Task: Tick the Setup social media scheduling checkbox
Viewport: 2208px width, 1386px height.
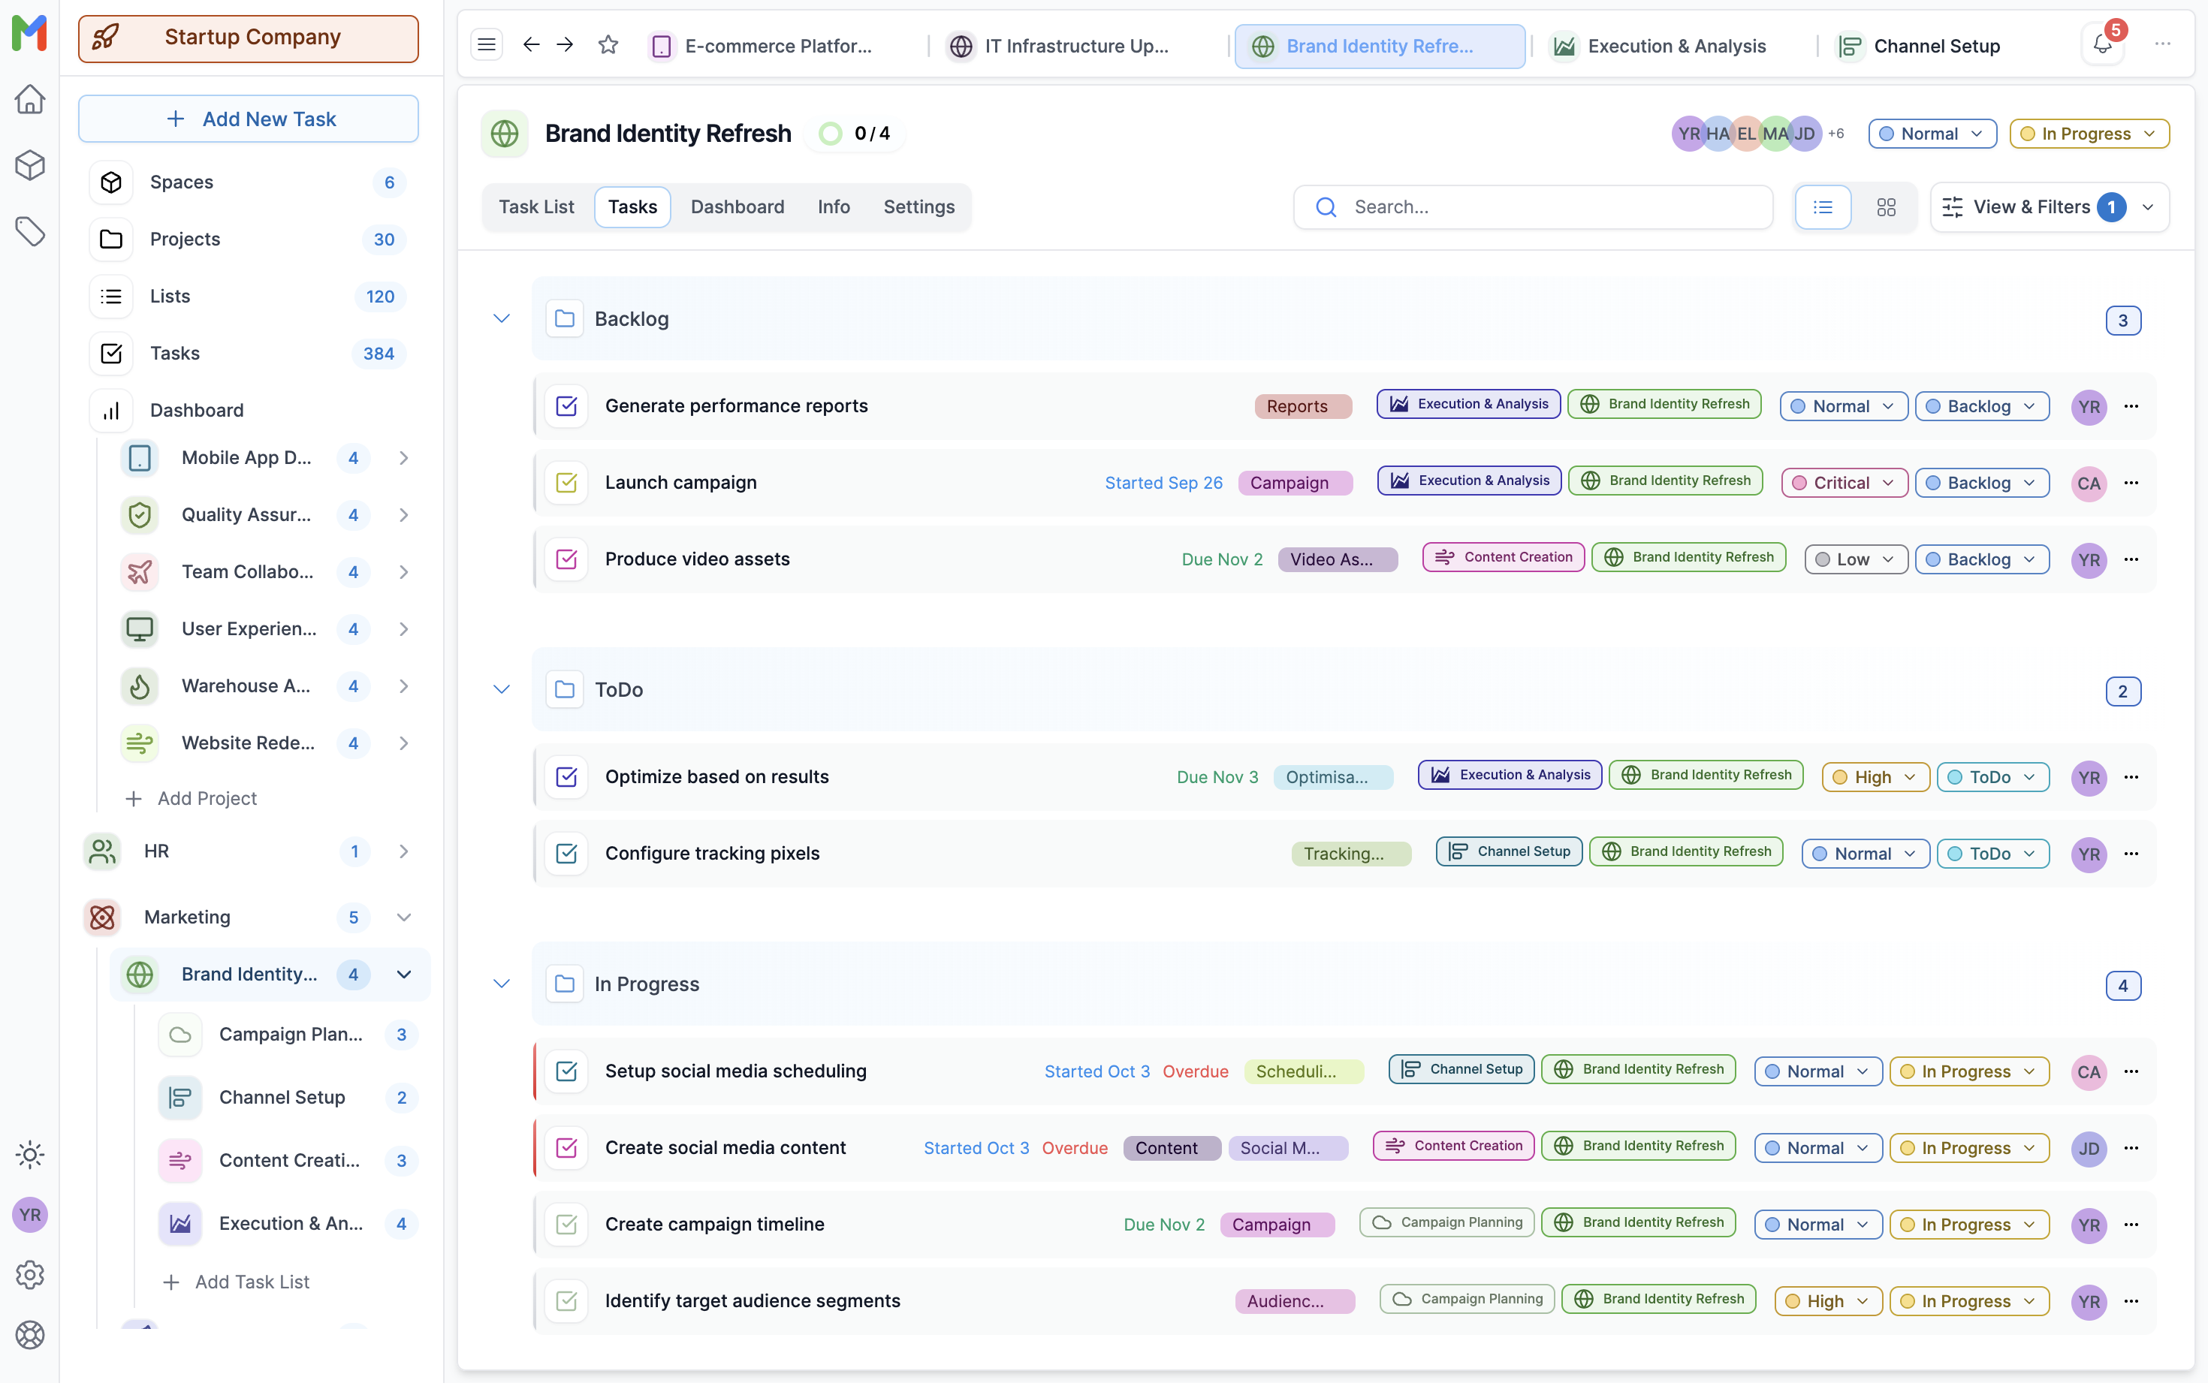Action: (x=567, y=1070)
